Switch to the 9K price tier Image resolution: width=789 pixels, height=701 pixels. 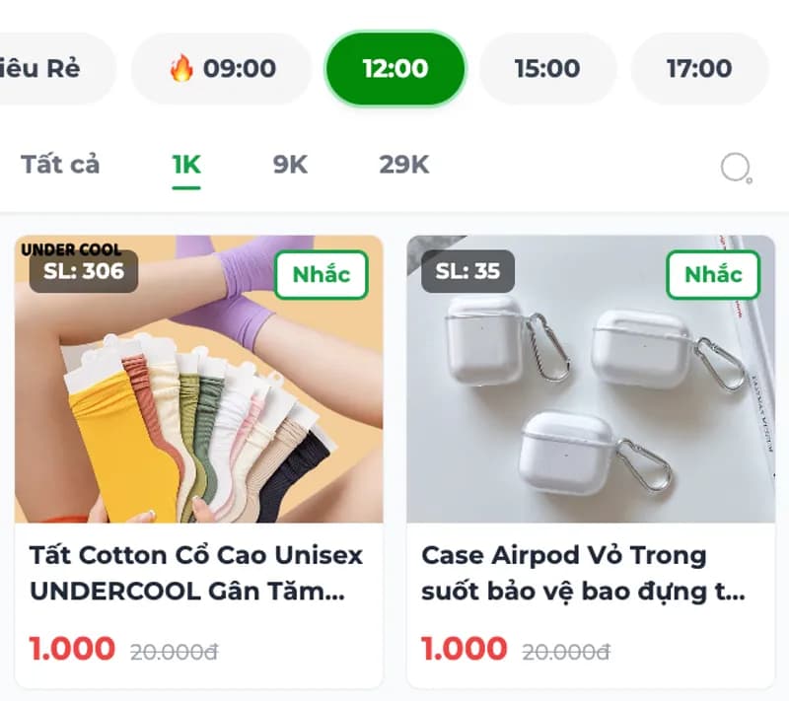click(292, 166)
